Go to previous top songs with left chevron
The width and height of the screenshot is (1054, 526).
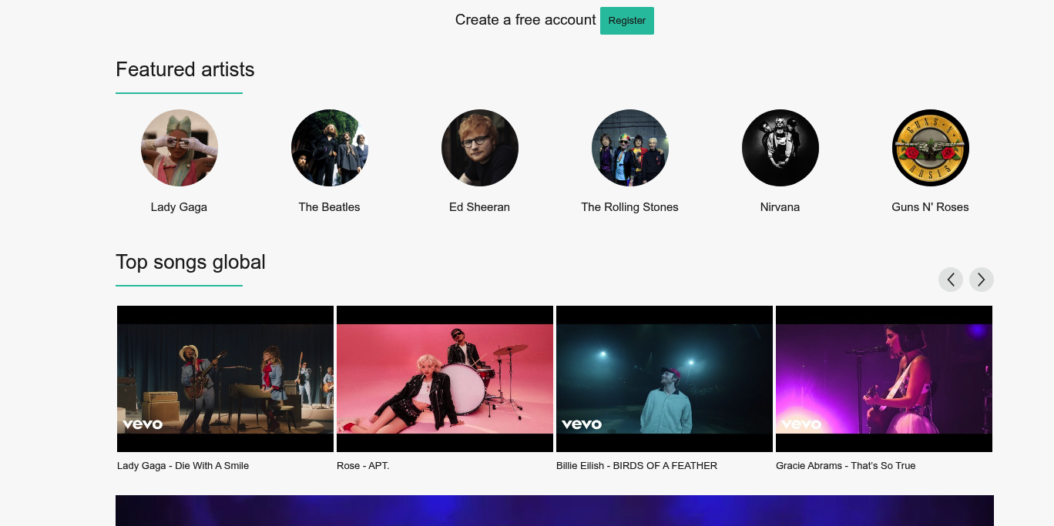click(951, 280)
